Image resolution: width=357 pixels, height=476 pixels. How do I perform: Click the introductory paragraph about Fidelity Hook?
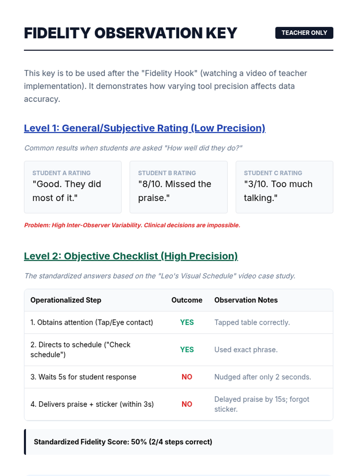(x=165, y=86)
